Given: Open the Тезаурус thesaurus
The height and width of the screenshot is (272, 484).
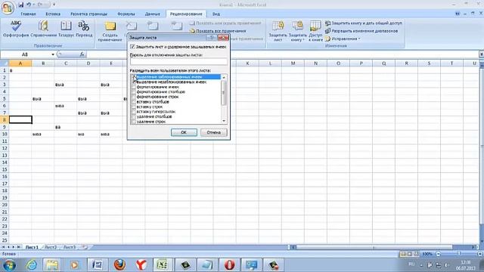Looking at the screenshot, I should pos(66,29).
